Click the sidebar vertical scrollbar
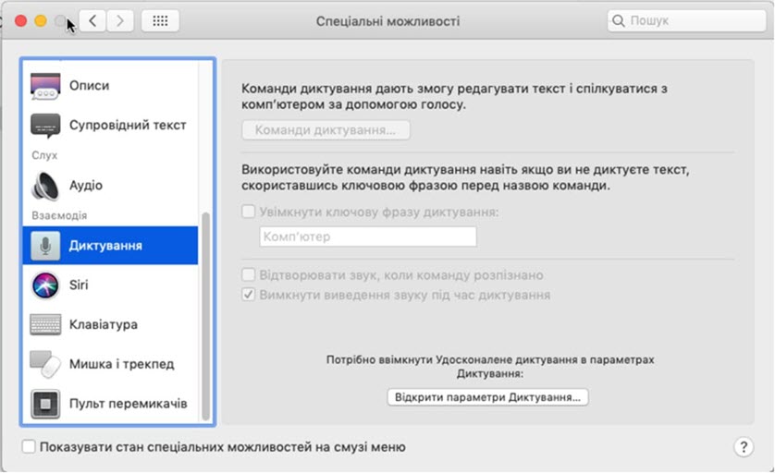The width and height of the screenshot is (775, 473). (205, 316)
